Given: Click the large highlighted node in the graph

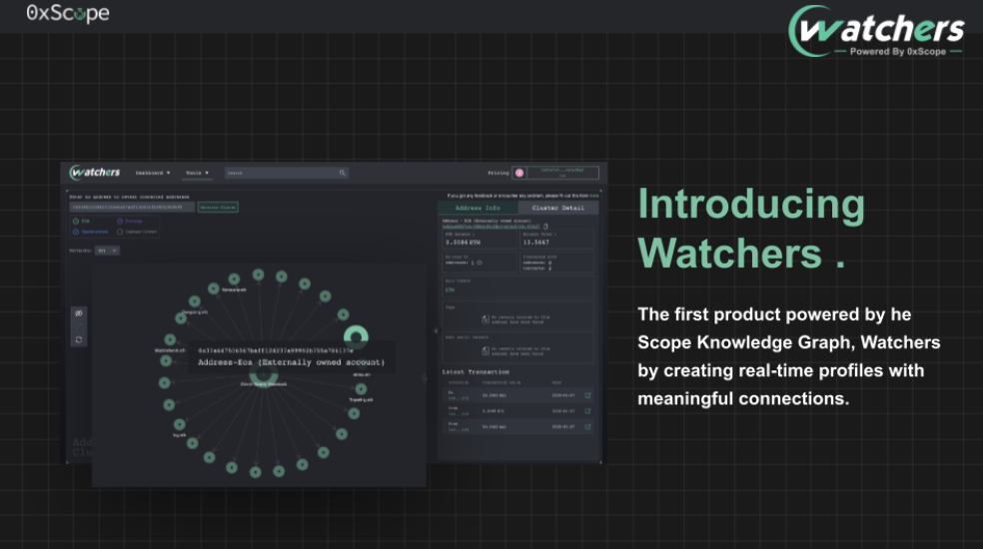Looking at the screenshot, I should [x=356, y=336].
